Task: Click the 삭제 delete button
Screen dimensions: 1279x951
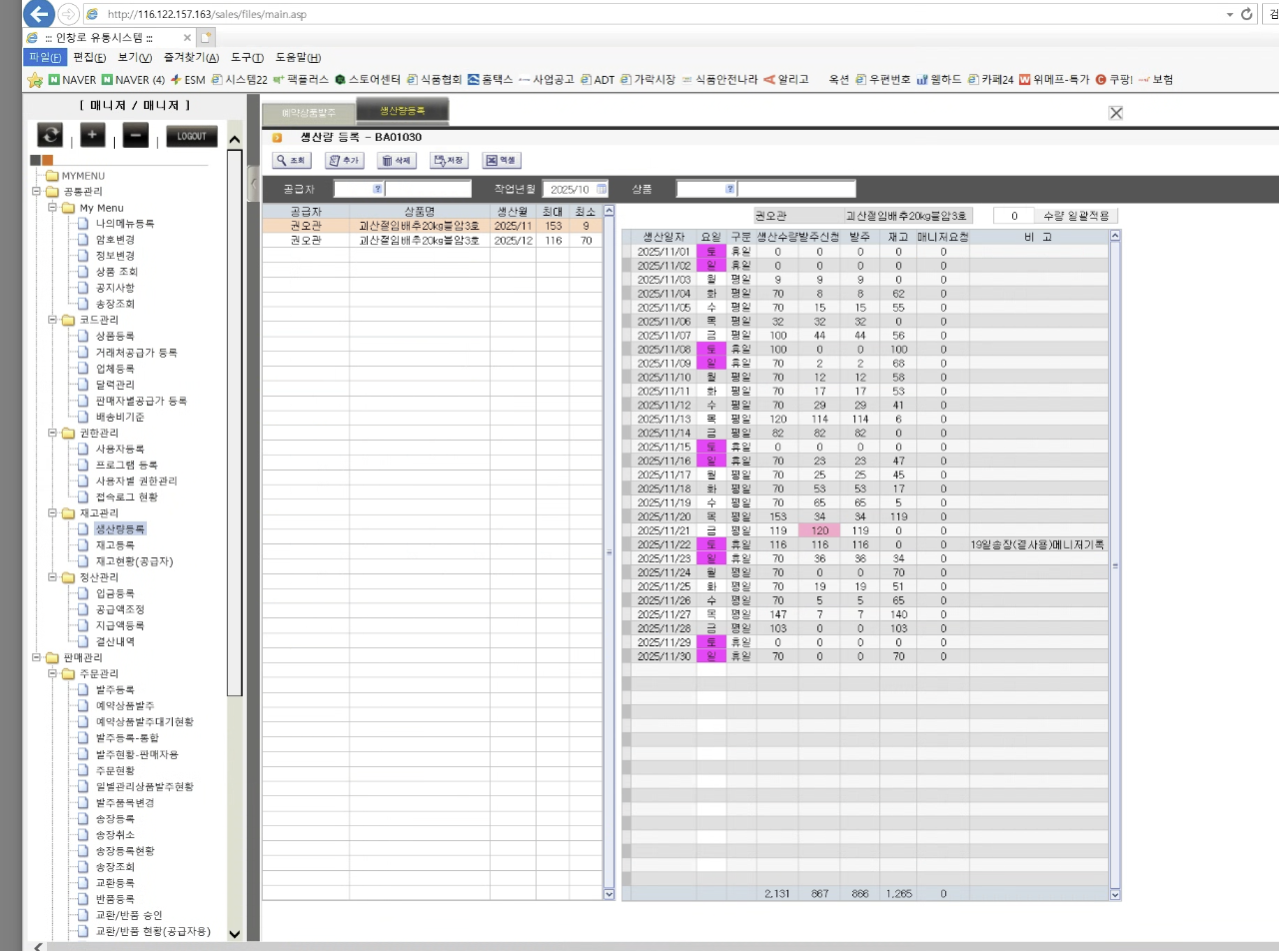Action: click(x=397, y=160)
